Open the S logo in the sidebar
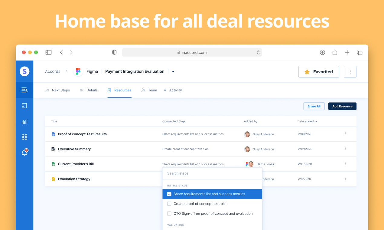The image size is (384, 230). (24, 71)
